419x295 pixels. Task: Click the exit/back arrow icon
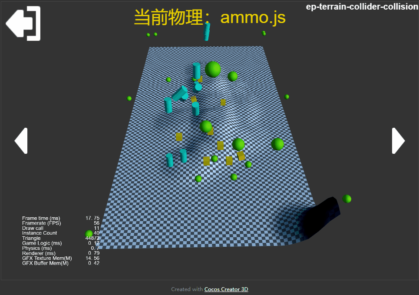point(23,23)
